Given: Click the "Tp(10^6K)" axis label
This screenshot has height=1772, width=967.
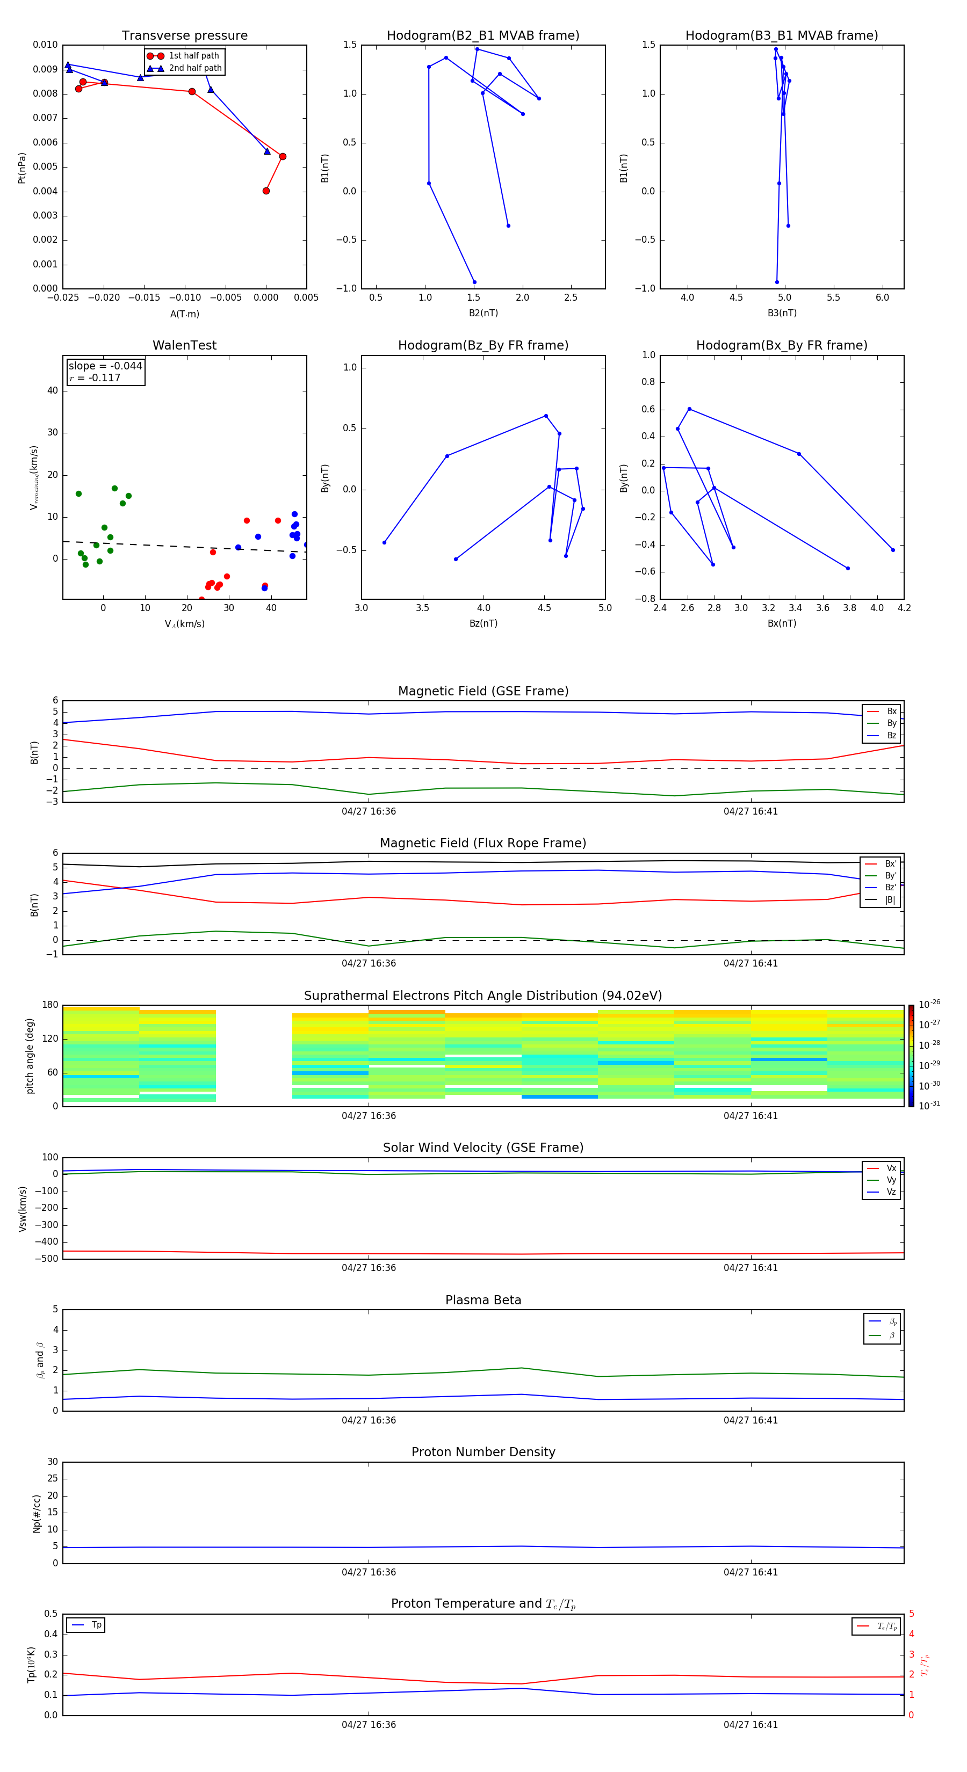Looking at the screenshot, I should pos(31,1665).
